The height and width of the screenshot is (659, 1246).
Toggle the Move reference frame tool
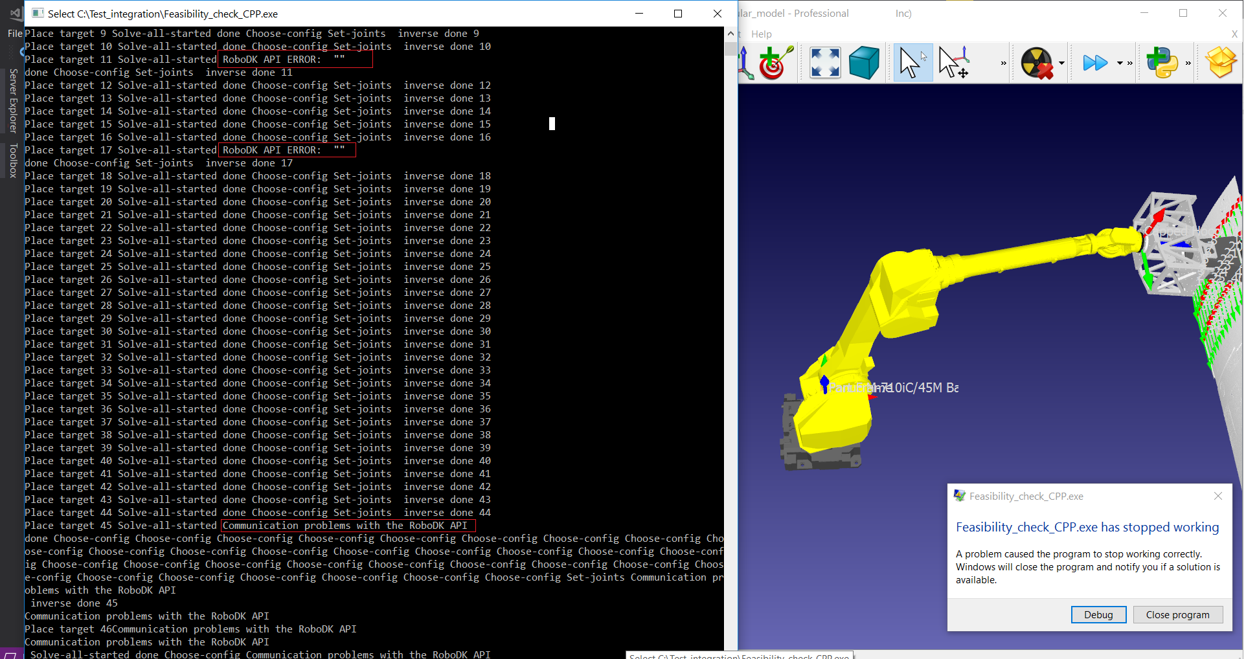[x=954, y=63]
